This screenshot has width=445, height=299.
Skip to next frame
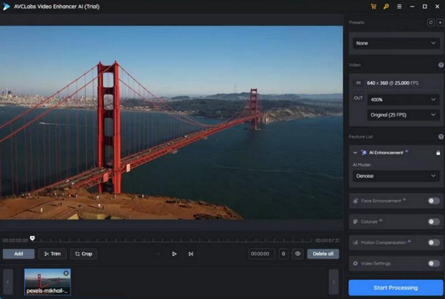pyautogui.click(x=191, y=254)
